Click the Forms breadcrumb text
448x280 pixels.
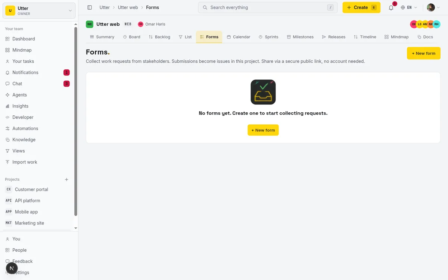coord(152,7)
